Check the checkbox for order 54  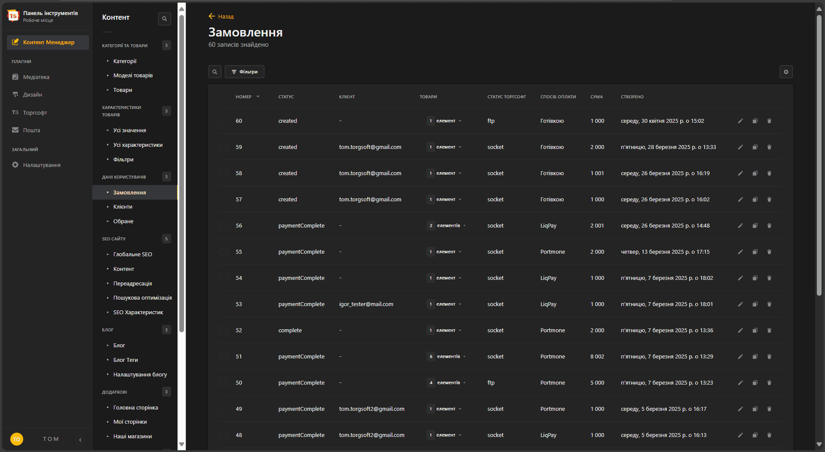[x=224, y=278]
